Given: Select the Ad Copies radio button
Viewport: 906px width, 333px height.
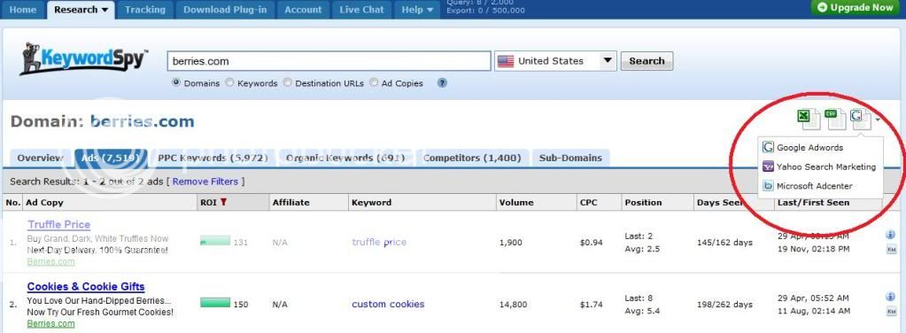Looking at the screenshot, I should point(374,82).
